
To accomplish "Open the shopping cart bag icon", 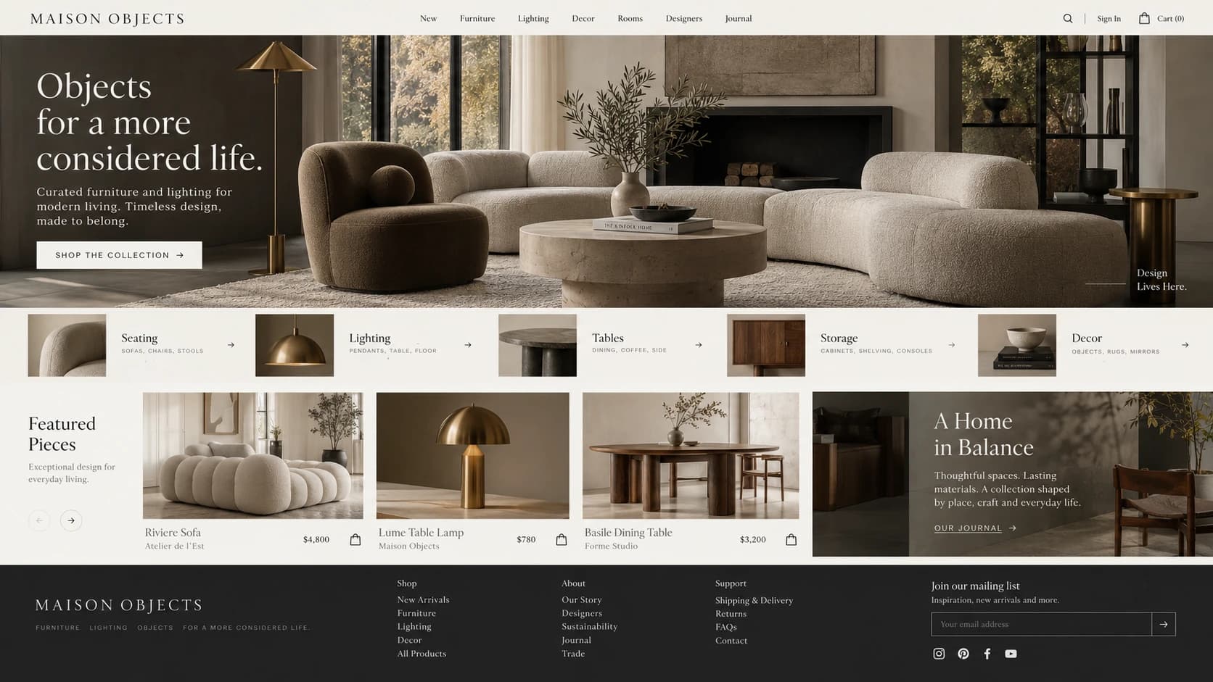I will click(1144, 18).
